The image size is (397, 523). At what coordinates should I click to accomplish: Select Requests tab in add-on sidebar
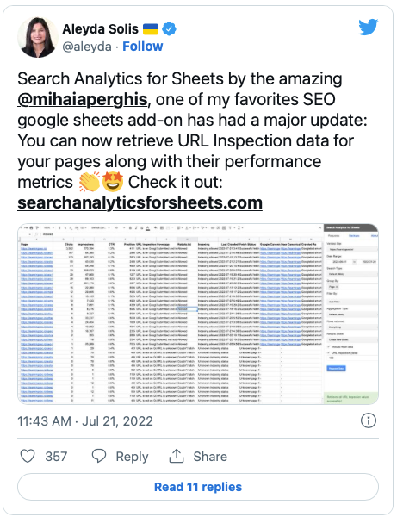tap(334, 236)
